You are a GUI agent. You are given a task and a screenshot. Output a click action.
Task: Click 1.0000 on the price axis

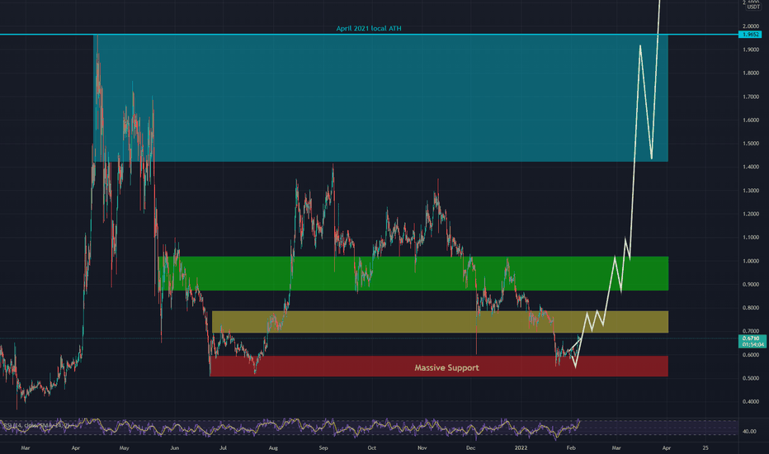[x=751, y=261]
